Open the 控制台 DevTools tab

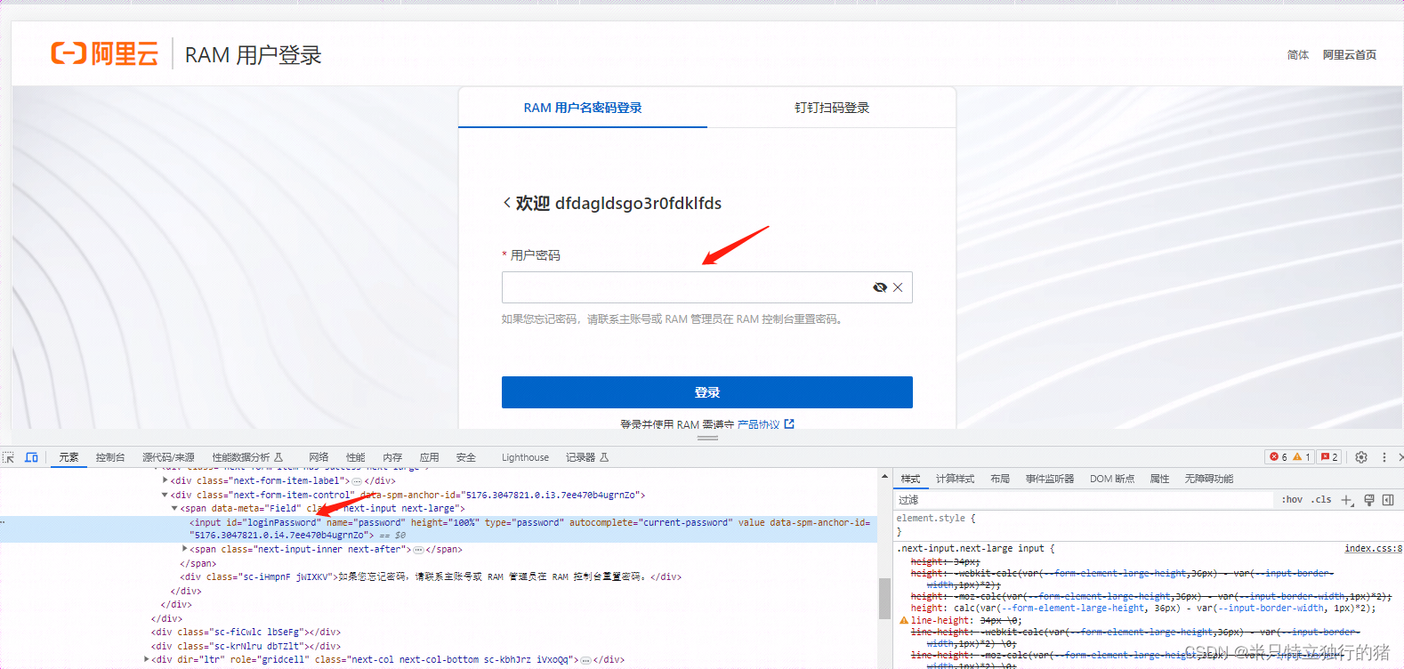(110, 457)
